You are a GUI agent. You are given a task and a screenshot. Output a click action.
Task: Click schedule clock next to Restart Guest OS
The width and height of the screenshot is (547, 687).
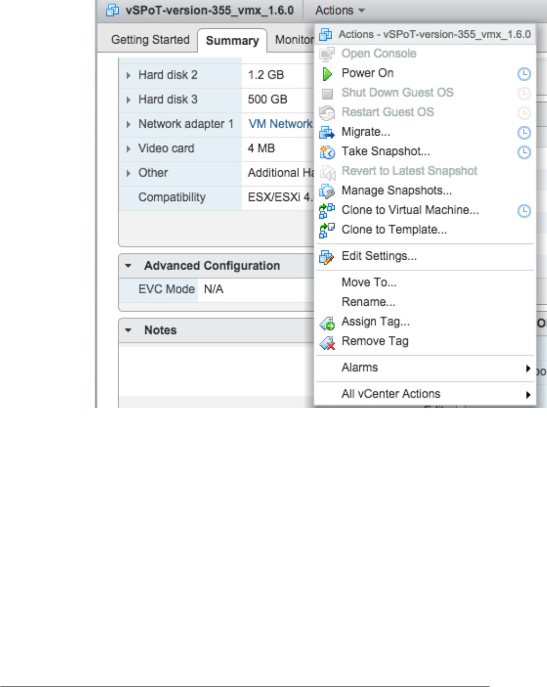click(524, 113)
